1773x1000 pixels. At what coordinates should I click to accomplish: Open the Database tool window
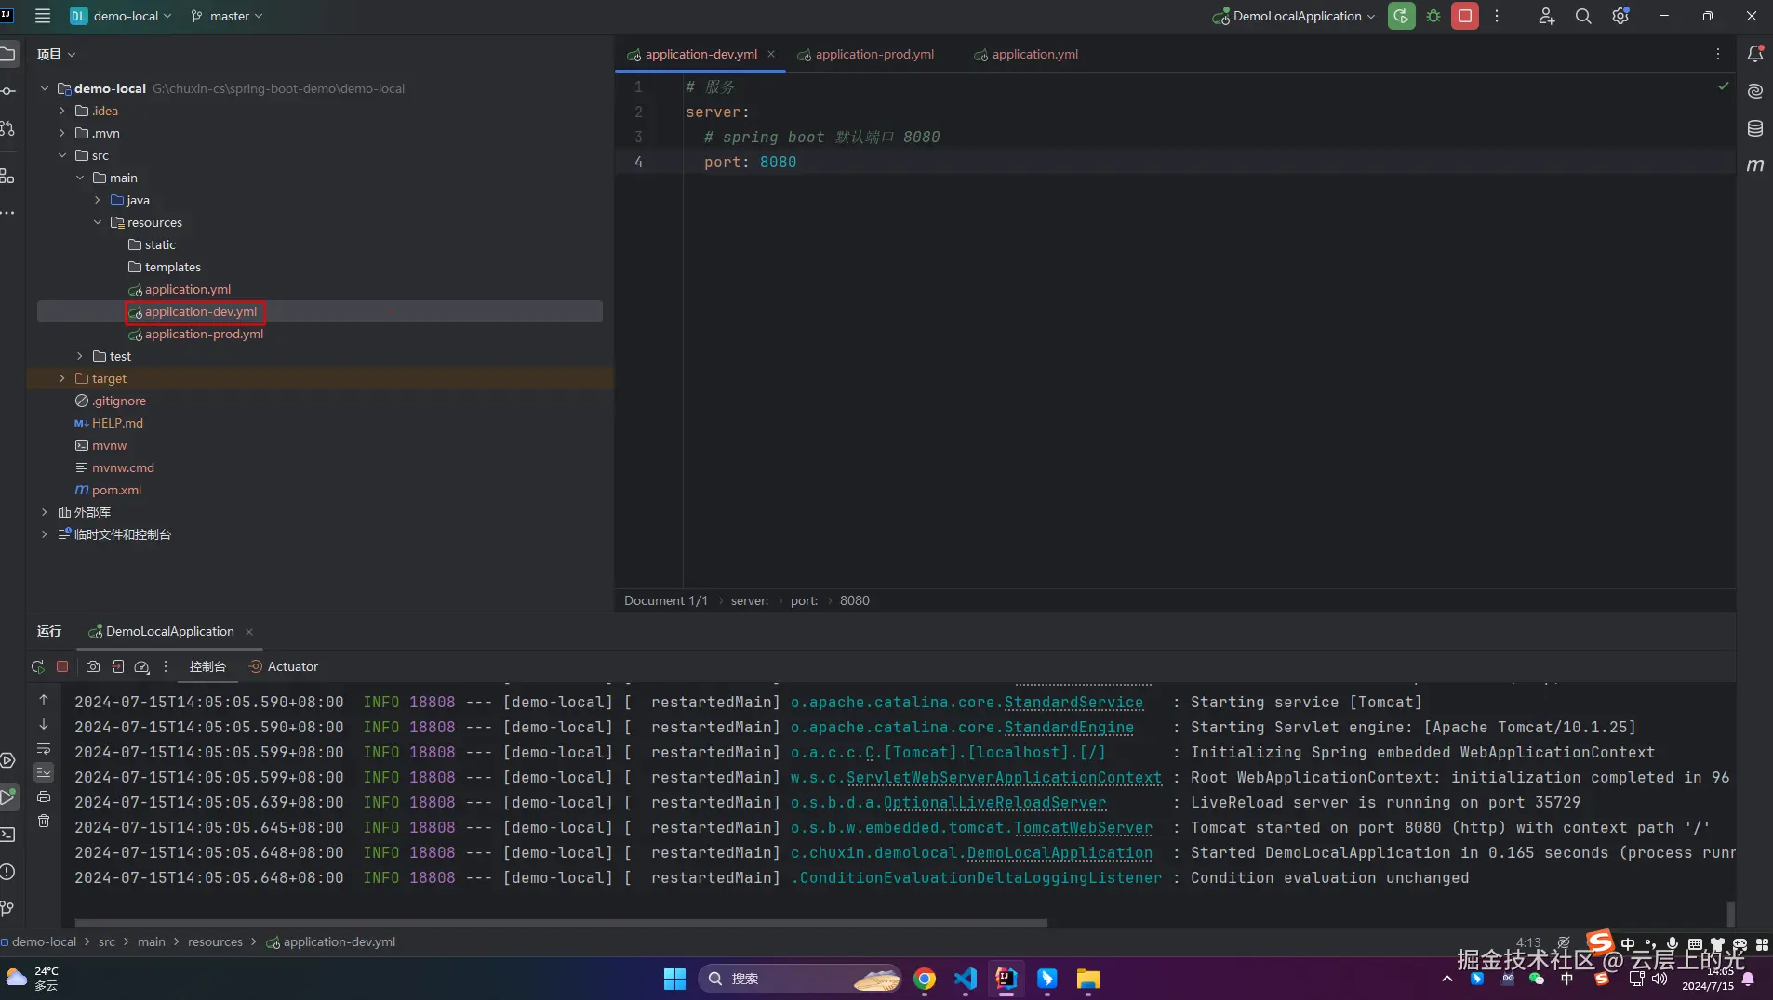1754,128
